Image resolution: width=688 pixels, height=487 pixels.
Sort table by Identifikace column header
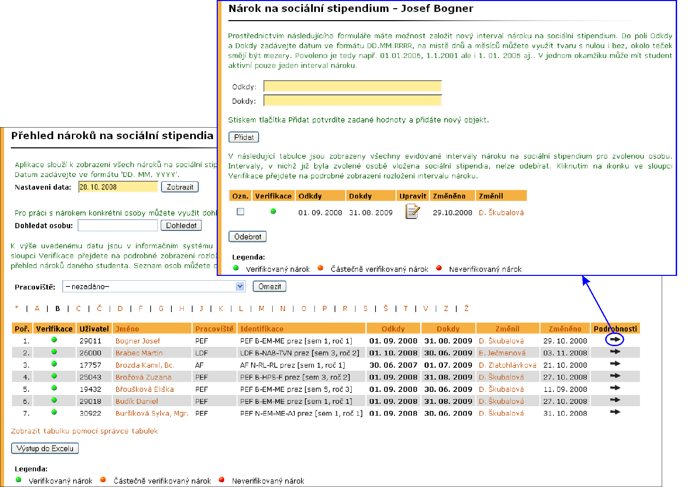click(x=262, y=329)
